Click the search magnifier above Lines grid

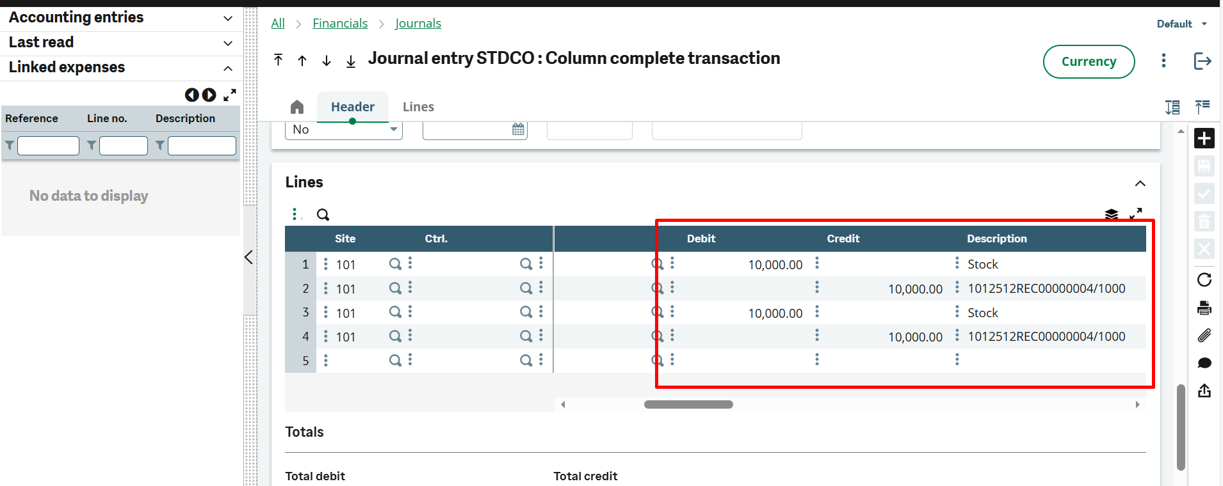coord(323,215)
